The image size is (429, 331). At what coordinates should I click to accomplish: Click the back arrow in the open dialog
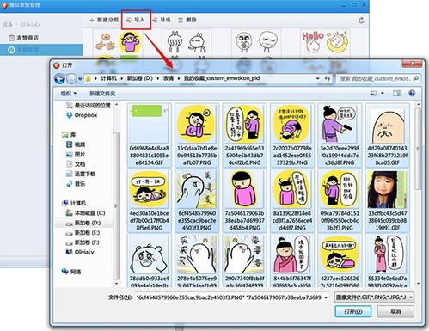(59, 78)
